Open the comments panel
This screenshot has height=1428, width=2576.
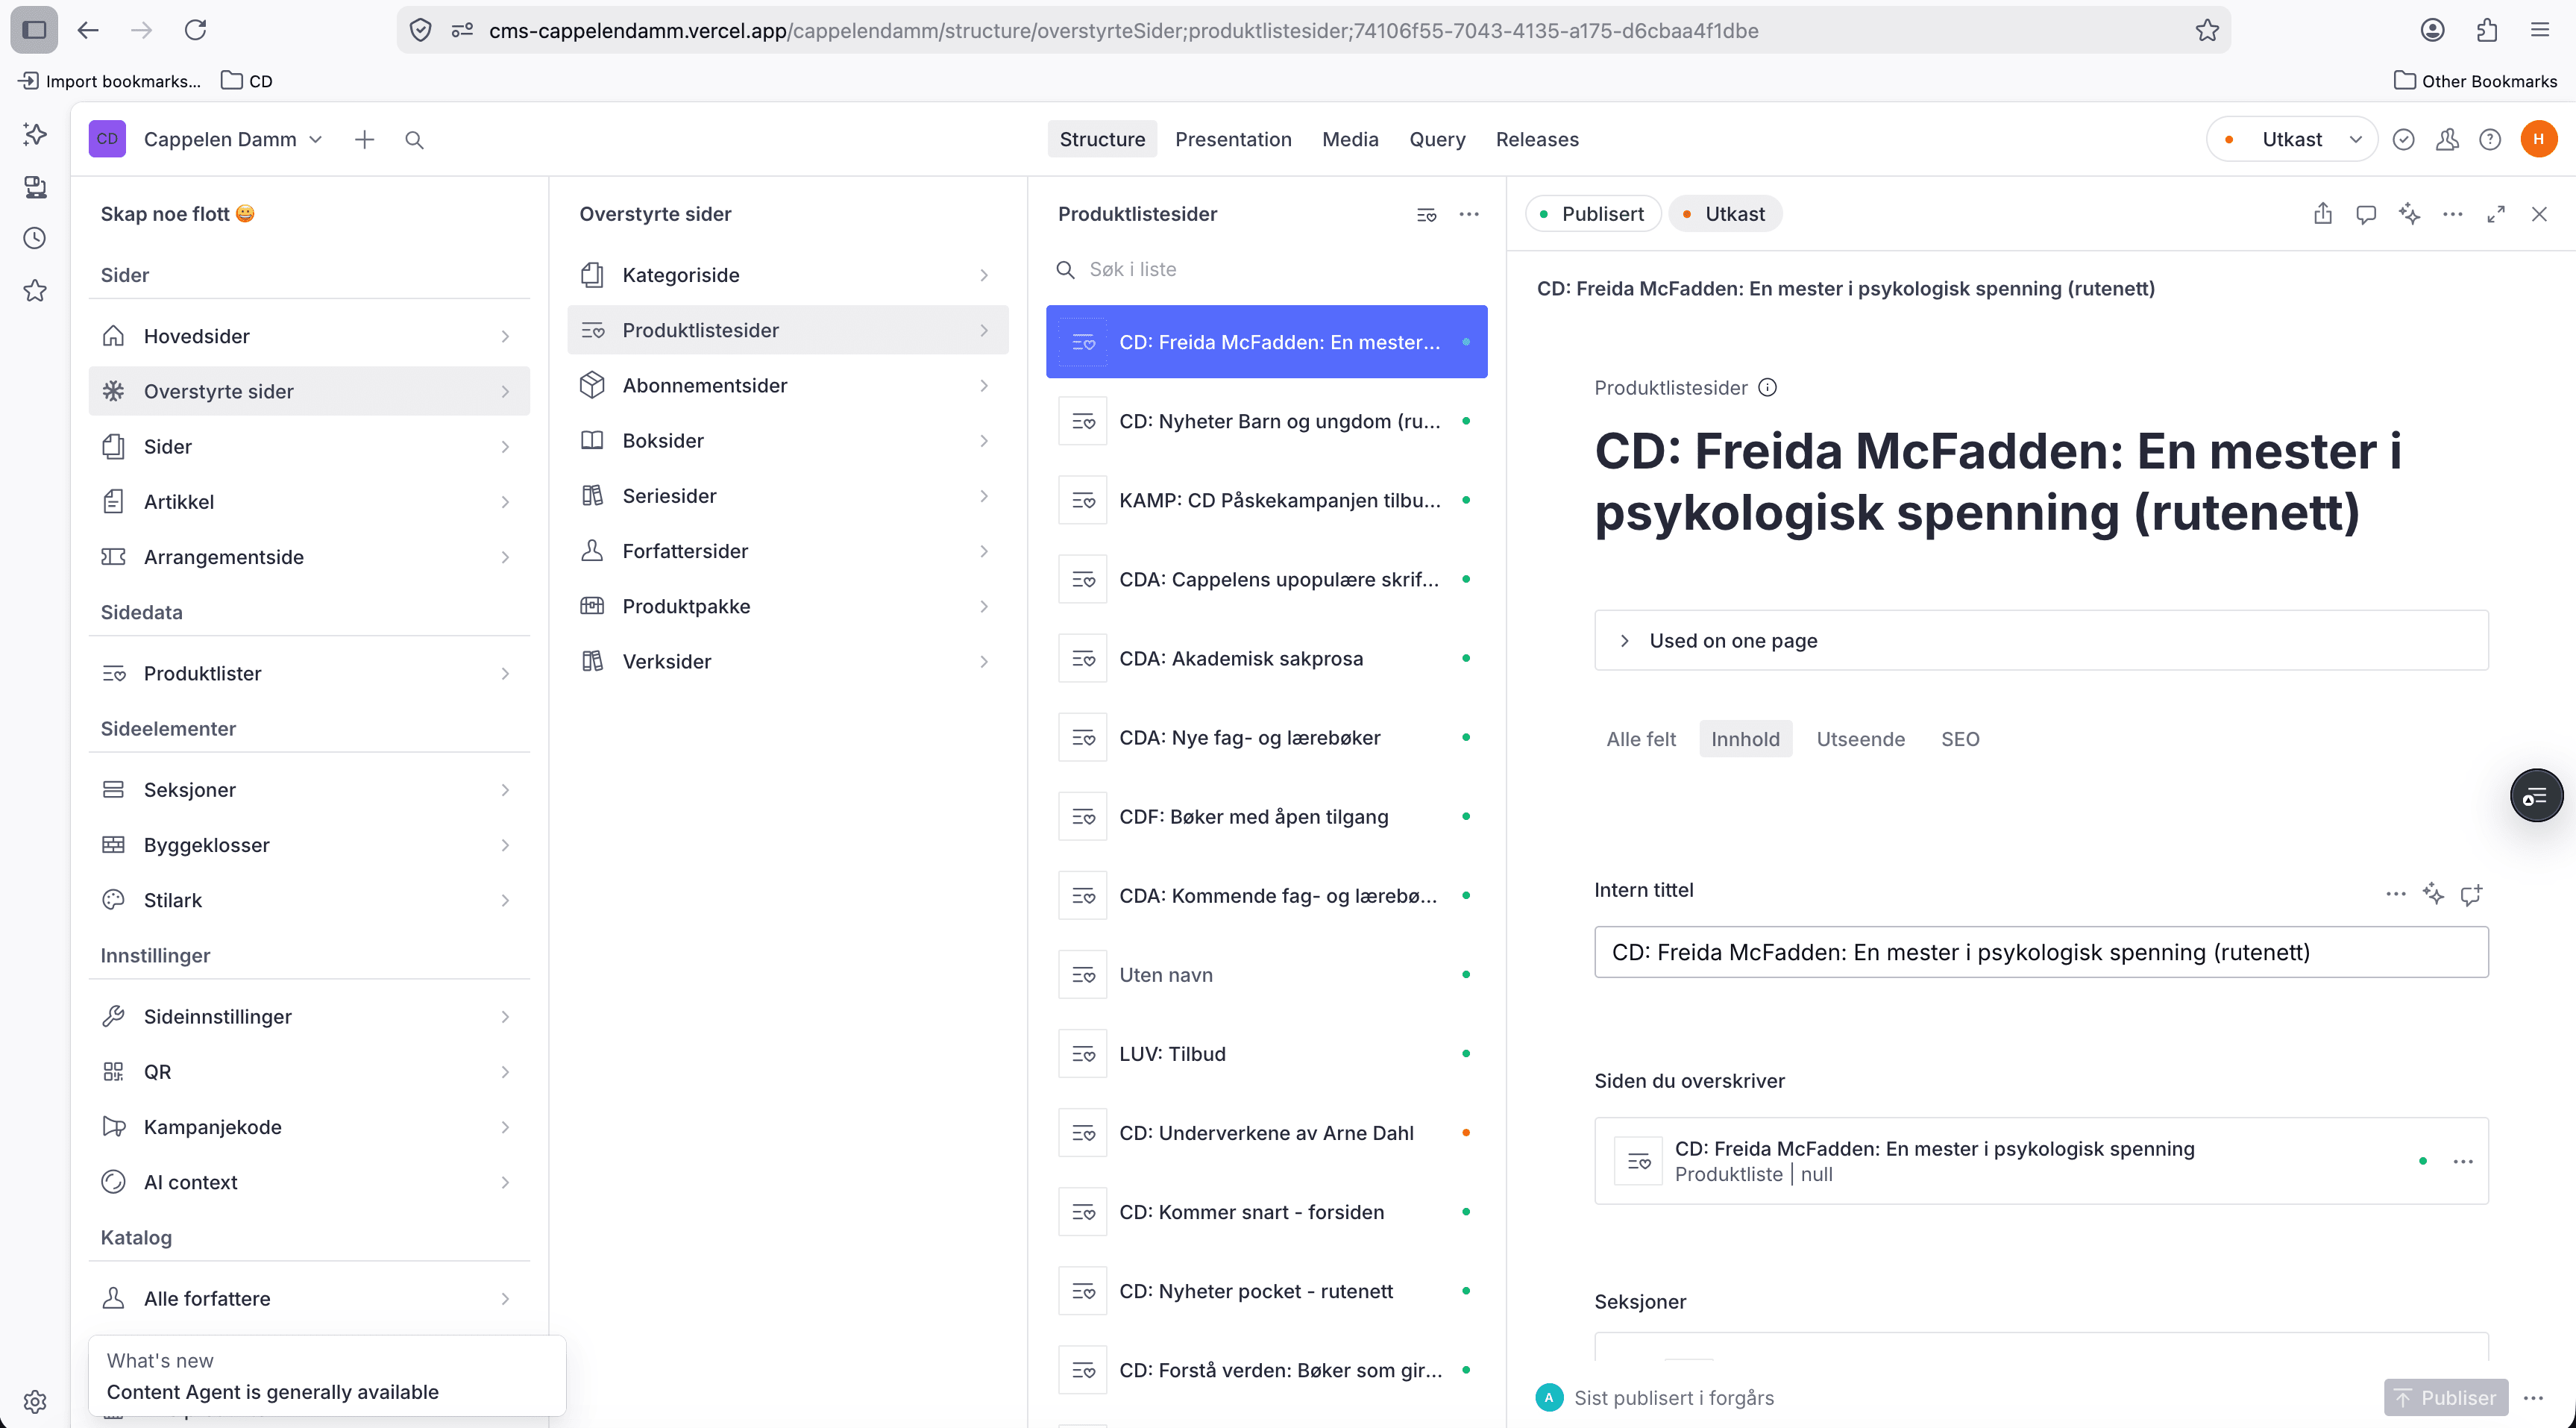coord(2366,214)
